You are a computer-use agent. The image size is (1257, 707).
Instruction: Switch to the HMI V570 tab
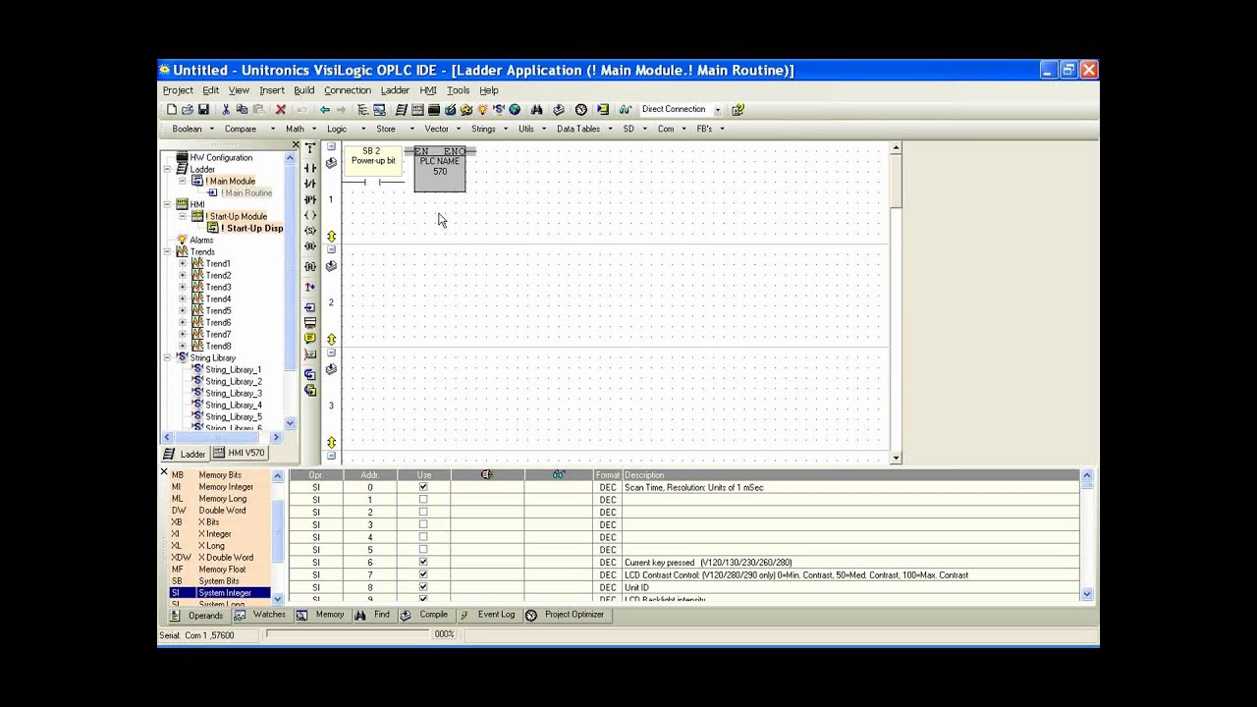pos(239,453)
